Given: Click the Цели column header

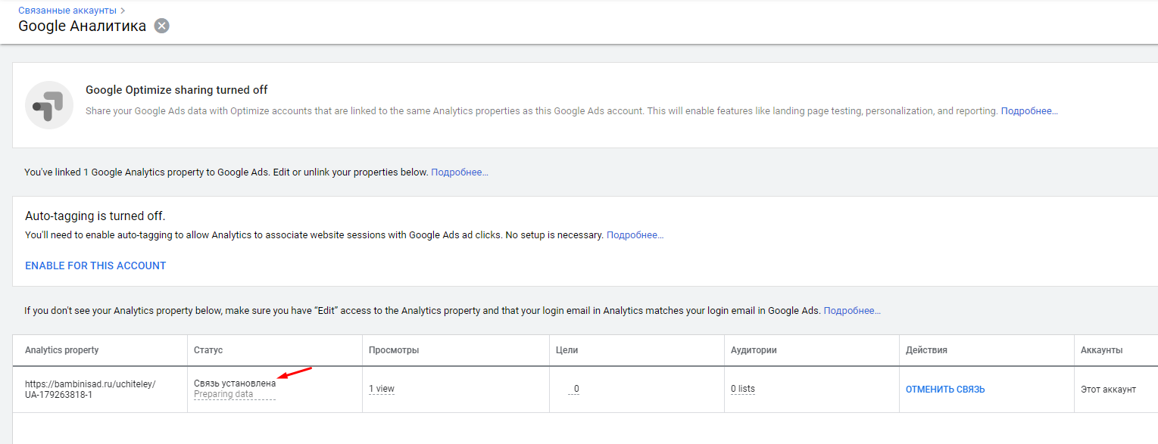Looking at the screenshot, I should 567,350.
